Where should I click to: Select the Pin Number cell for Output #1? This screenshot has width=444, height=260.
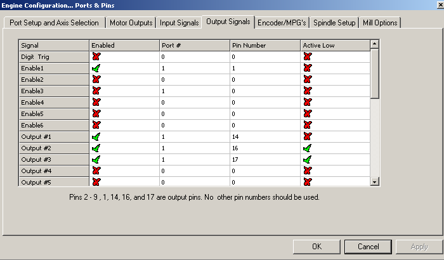tap(264, 136)
